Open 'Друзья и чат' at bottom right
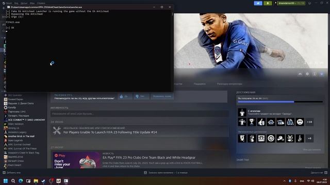This screenshot has height=185, width=330. [x=319, y=173]
